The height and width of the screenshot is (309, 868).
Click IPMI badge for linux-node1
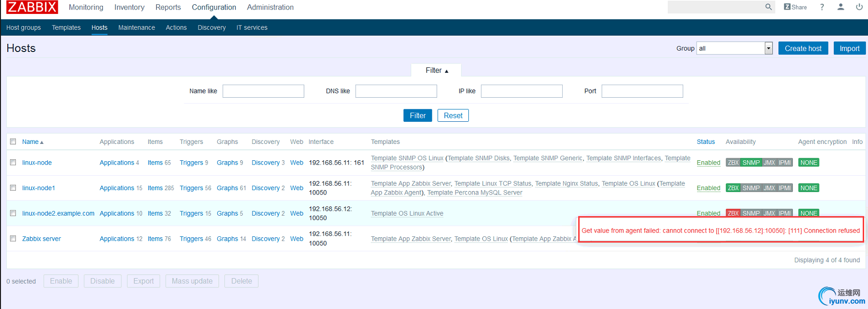pos(785,188)
